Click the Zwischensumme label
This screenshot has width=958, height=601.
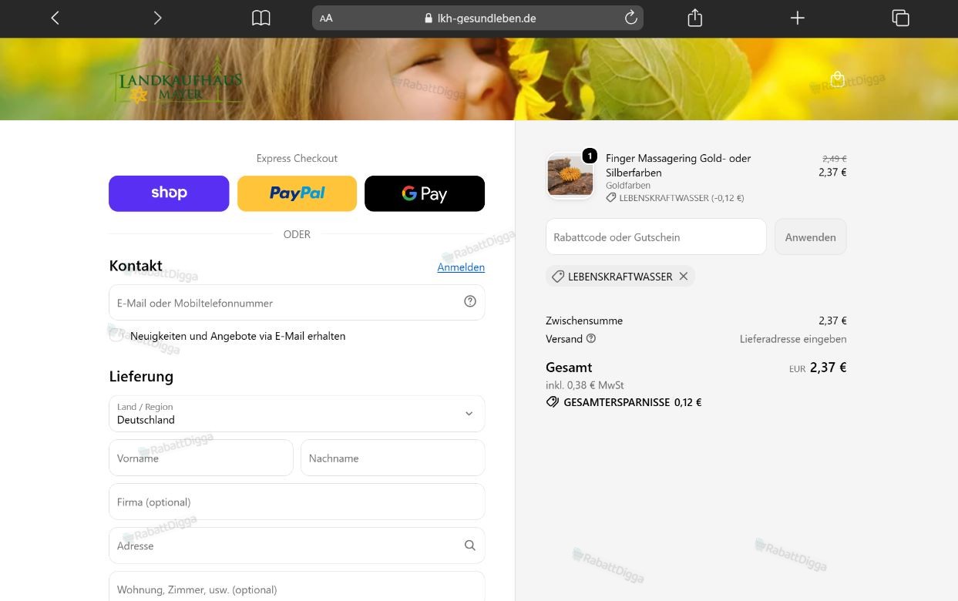tap(584, 321)
